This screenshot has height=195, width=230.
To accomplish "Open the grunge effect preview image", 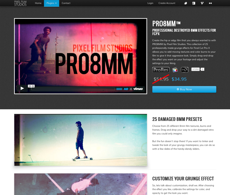I will click(x=81, y=184).
